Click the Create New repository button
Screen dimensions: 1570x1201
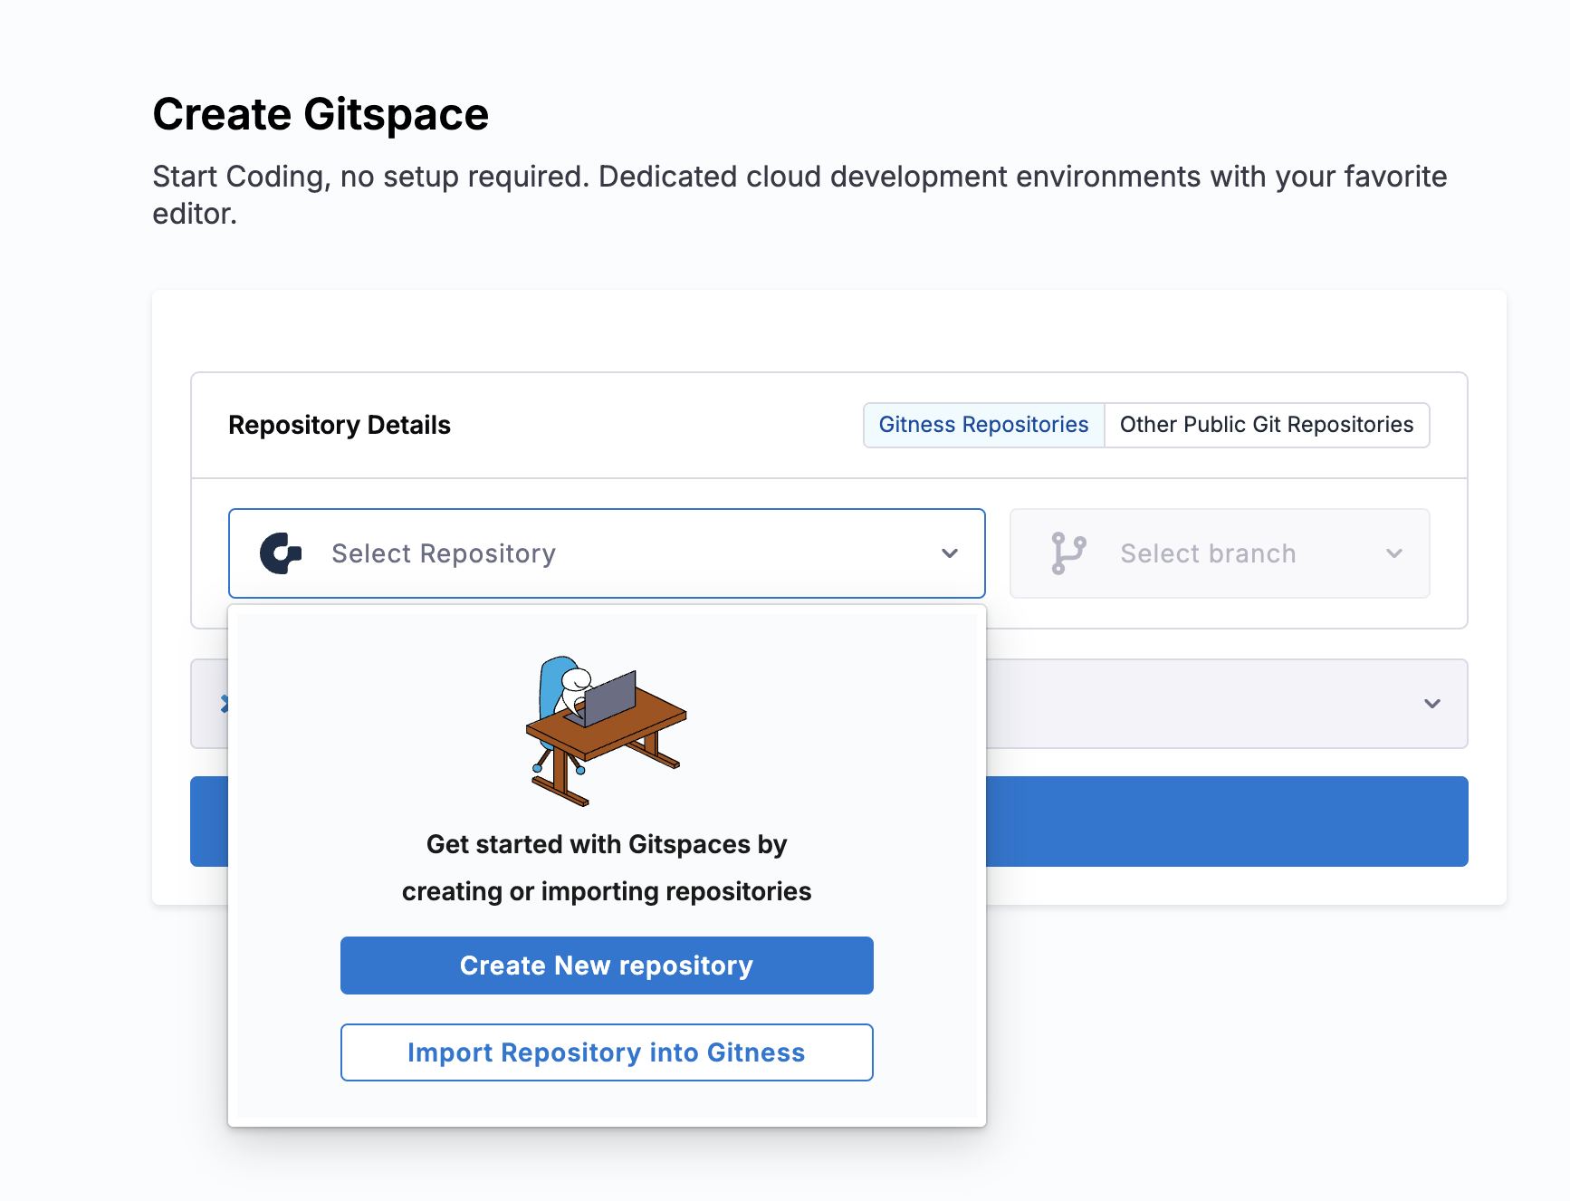[x=607, y=966]
